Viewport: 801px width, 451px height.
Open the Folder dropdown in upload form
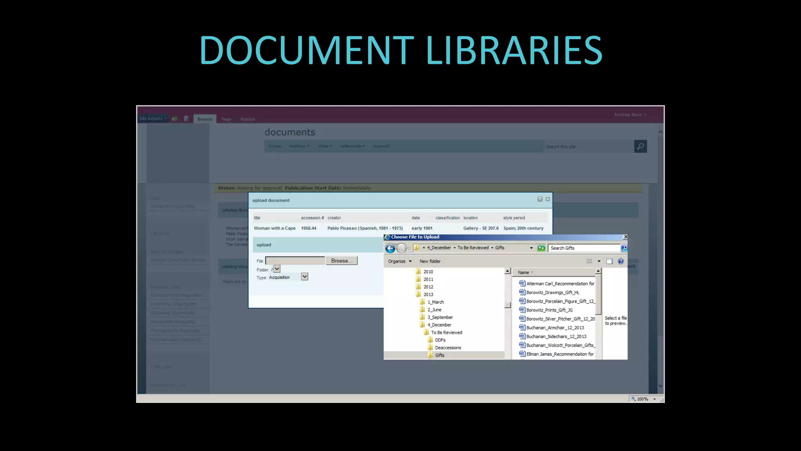click(277, 269)
